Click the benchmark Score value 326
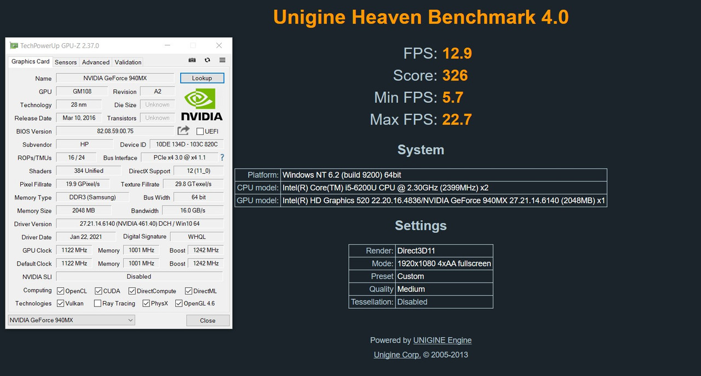 pyautogui.click(x=455, y=75)
